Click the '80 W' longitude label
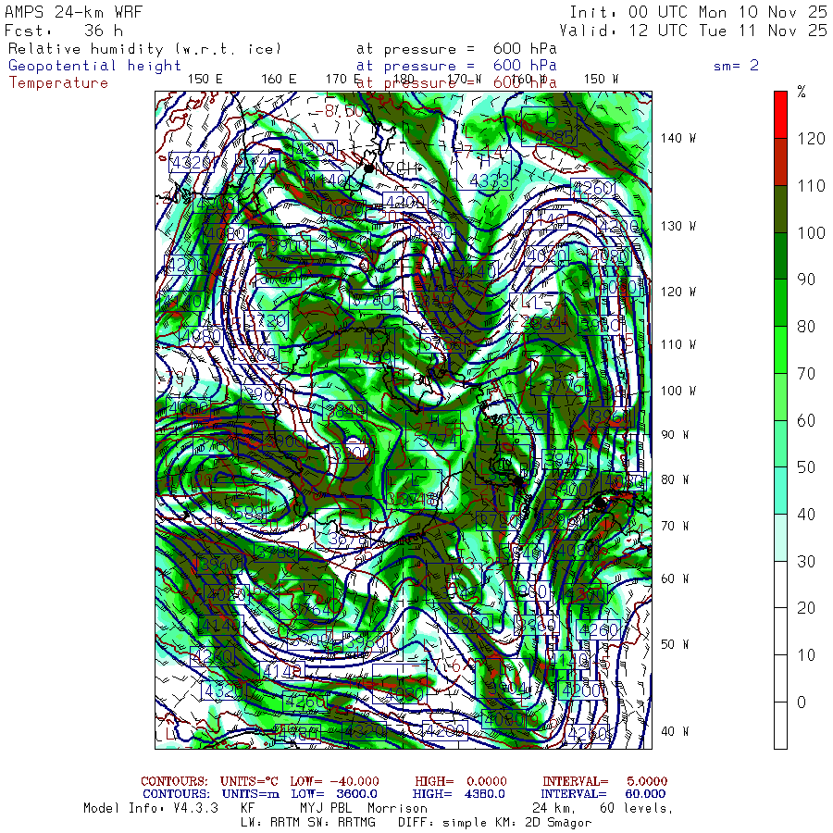 click(x=675, y=479)
